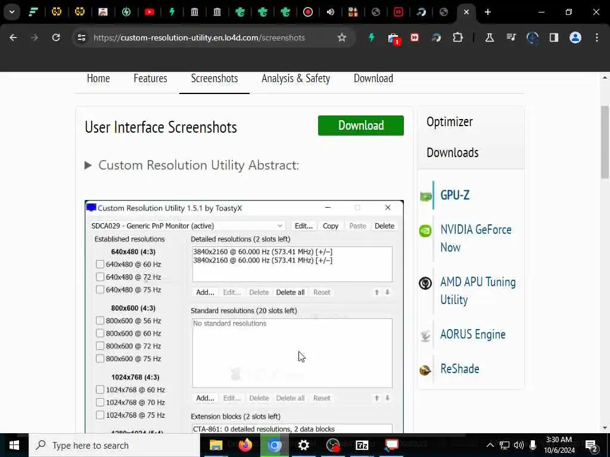Close the active browser tab

pyautogui.click(x=466, y=12)
